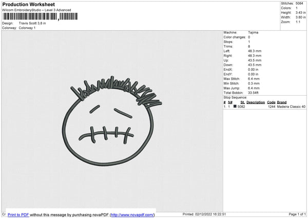The height and width of the screenshot is (218, 308).
Task: Select stitch count '5082' in stop sequence
Action: tap(241, 106)
